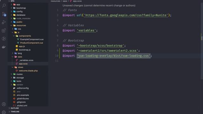The image size is (203, 114).
Task: Open the Manage gear icon
Action: tap(4, 112)
